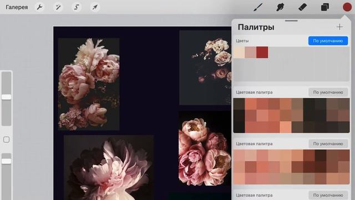Viewport: 355px width, 200px height.
Task: Open the Layers panel
Action: [x=324, y=7]
